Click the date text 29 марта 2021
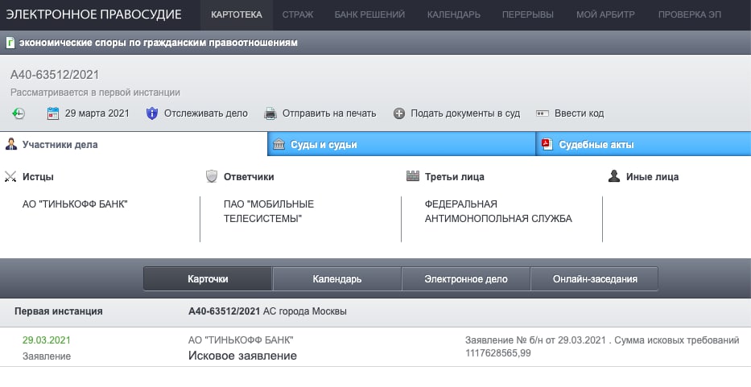 coord(97,113)
